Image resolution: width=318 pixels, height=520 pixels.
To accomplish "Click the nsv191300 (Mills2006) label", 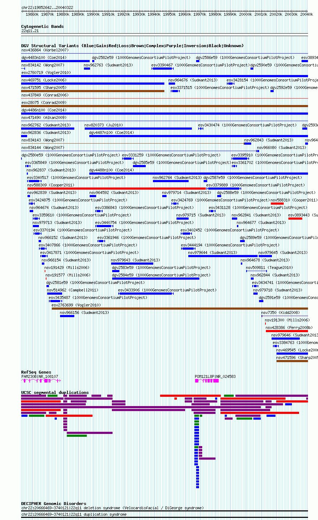I will point(287,320).
